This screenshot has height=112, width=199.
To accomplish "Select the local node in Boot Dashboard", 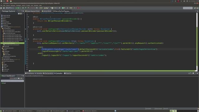I will tap(4, 83).
